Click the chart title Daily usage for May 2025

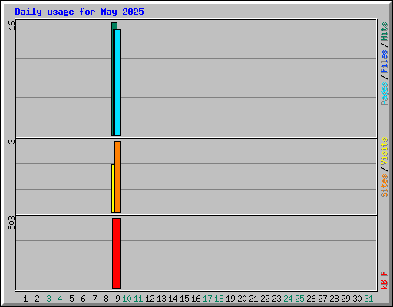(79, 12)
